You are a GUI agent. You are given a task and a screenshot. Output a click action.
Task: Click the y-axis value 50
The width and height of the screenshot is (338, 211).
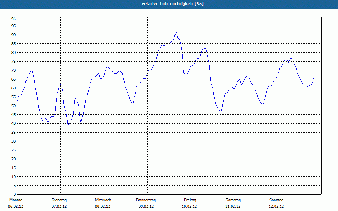[x=14, y=106]
